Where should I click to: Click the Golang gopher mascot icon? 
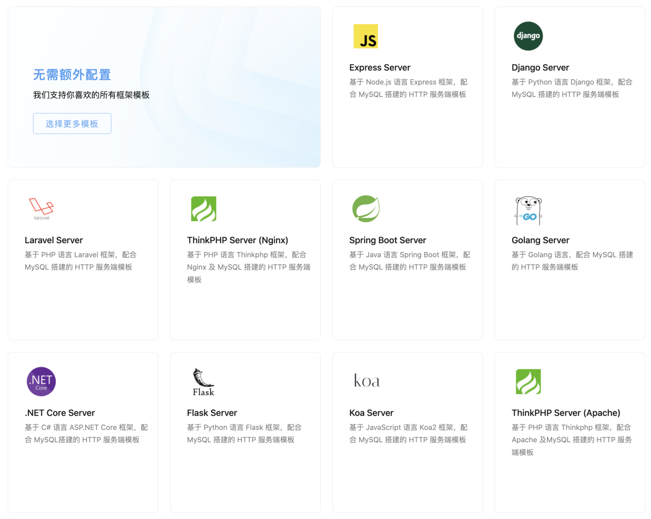click(528, 210)
